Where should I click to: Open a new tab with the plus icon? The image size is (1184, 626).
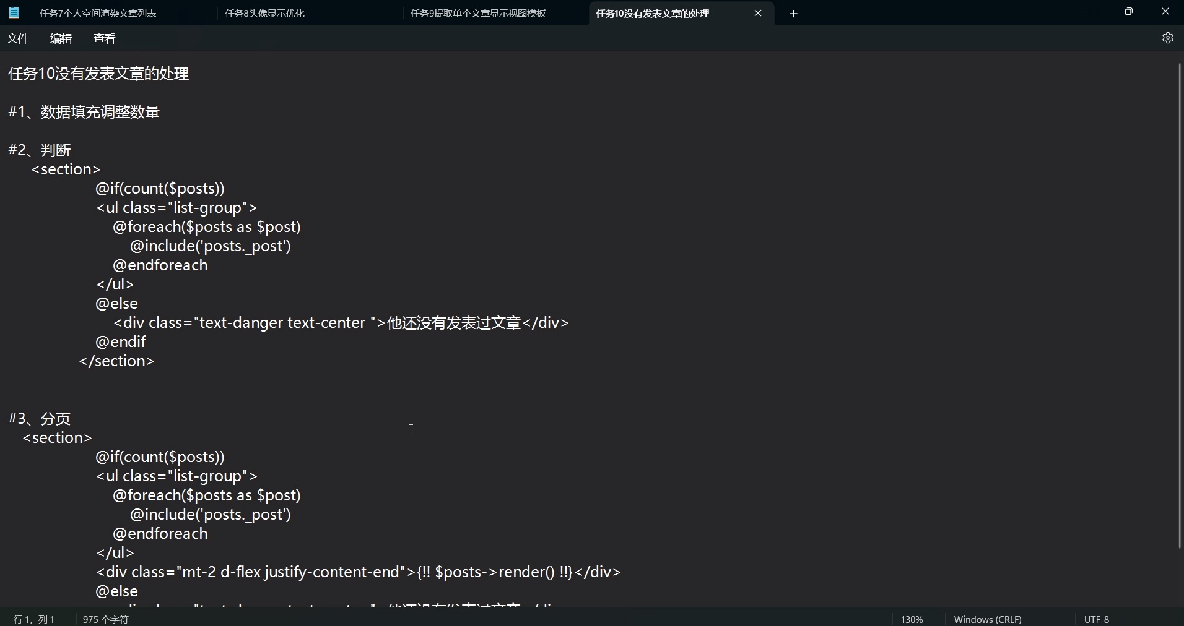coord(793,13)
